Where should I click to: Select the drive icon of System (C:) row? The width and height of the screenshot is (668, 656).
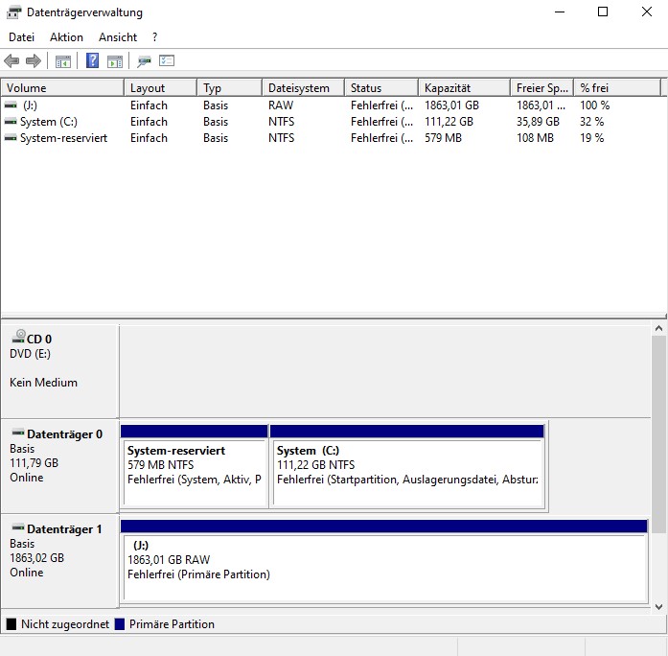coord(11,122)
